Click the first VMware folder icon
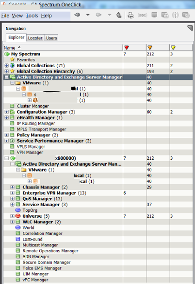This screenshot has height=284, width=195. (18, 83)
